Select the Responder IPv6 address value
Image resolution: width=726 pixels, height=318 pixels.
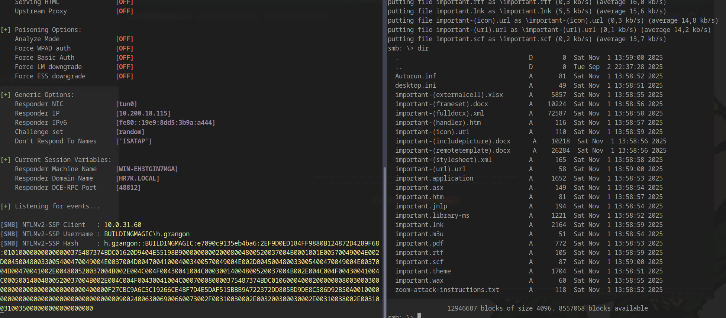coord(165,123)
